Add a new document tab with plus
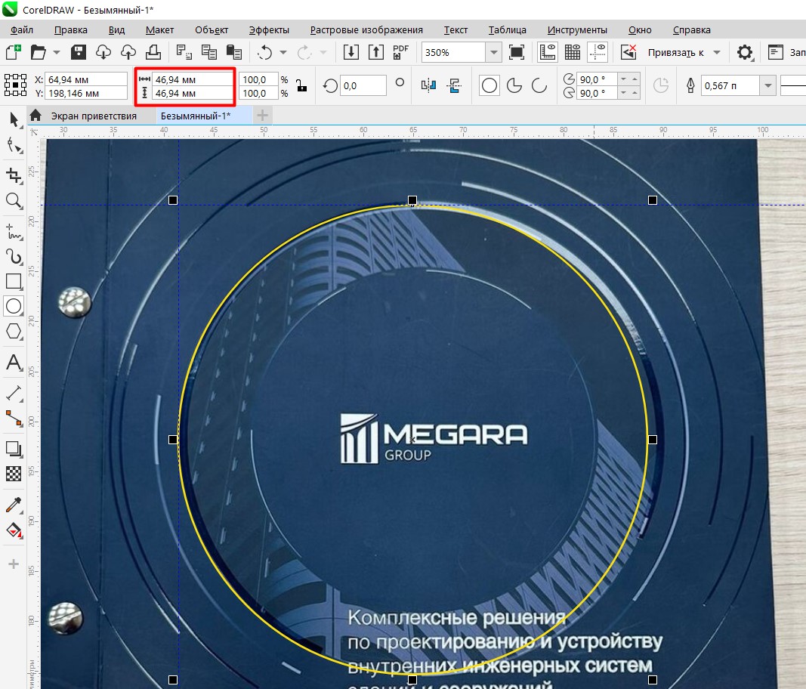Screen dimensions: 806x689 [262, 116]
